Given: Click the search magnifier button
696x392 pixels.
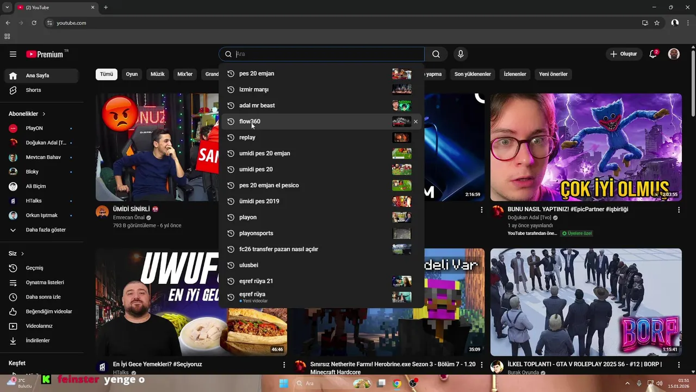Looking at the screenshot, I should coord(436,54).
